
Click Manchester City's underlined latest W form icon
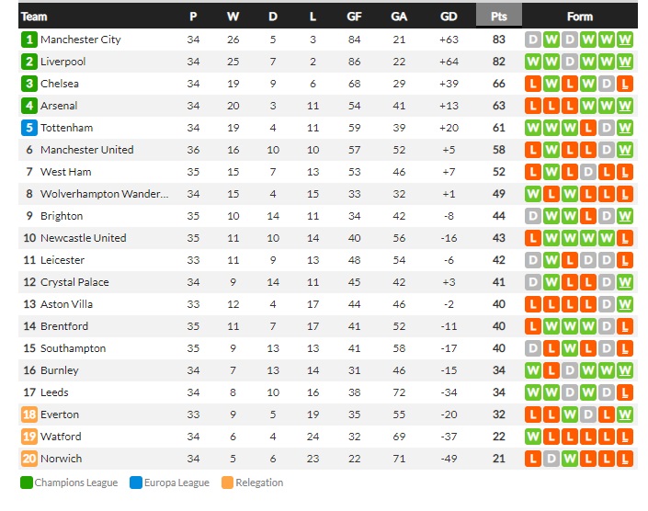[x=624, y=40]
